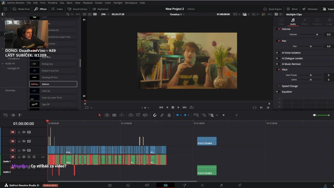Toggle position lock padlock in toolbar

tap(169, 115)
